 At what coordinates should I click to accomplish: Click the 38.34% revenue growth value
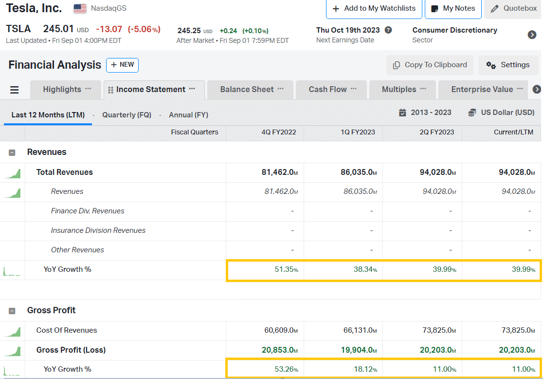point(365,269)
